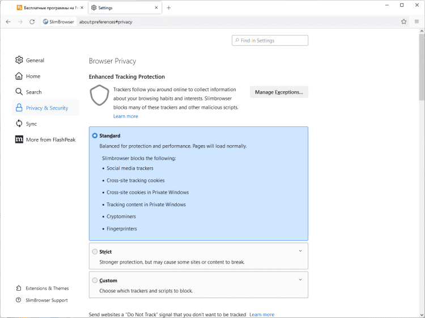Select the Standard protection radio button

[x=95, y=136]
